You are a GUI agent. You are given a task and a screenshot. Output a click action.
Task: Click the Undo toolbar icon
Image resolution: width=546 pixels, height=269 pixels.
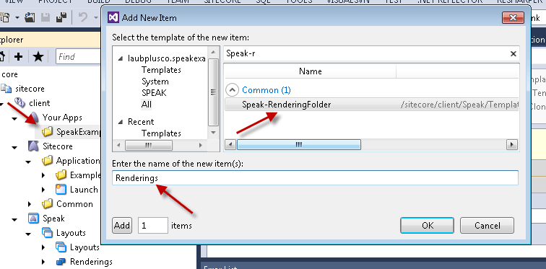click(x=83, y=17)
